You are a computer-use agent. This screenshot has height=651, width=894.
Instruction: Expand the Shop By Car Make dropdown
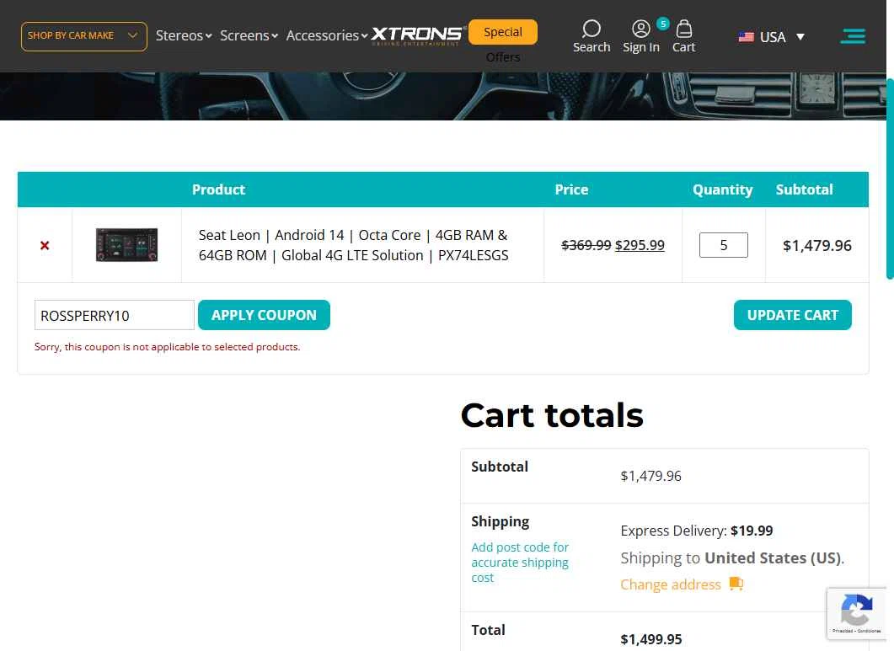(x=83, y=36)
